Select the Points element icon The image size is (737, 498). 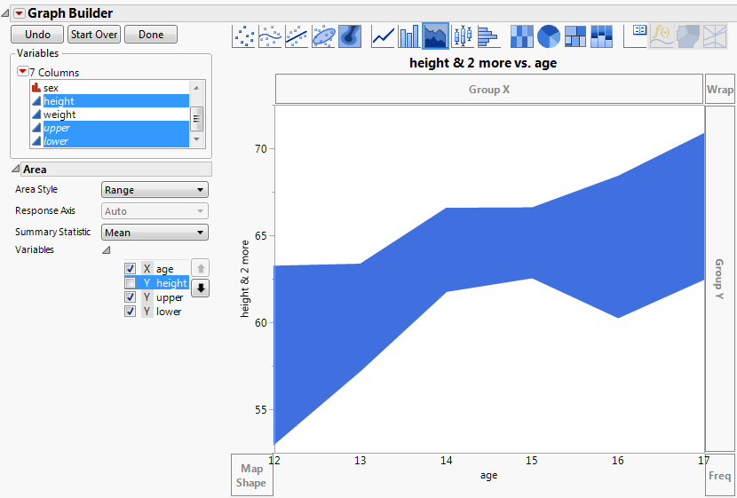(243, 36)
